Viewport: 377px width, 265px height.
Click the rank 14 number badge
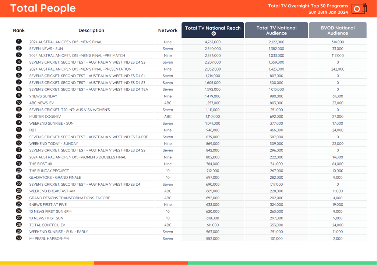click(x=19, y=130)
